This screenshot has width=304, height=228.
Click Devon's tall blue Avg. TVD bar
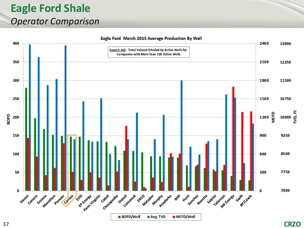pos(30,117)
